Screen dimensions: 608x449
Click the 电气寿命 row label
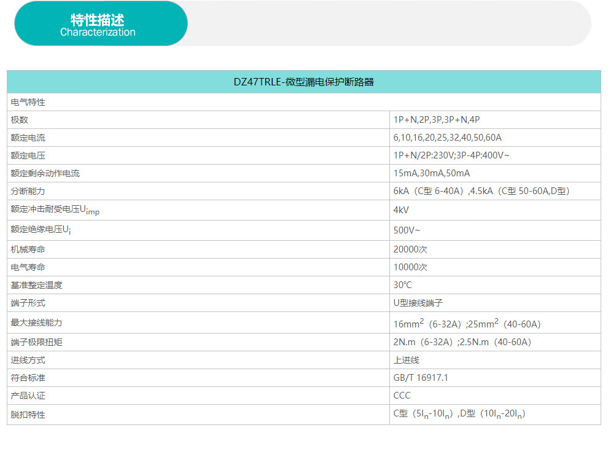(x=28, y=267)
